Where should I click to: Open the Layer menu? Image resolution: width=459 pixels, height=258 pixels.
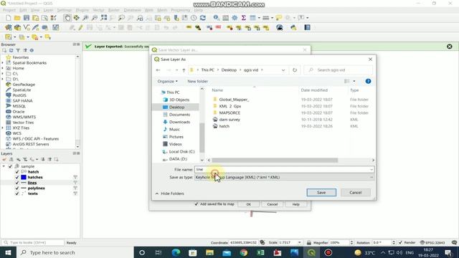[x=48, y=10]
